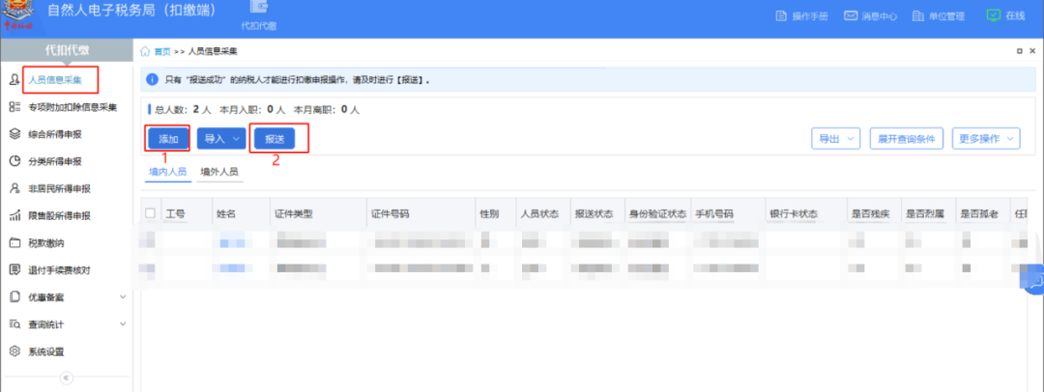Open 退付手续费核对 in sidebar
Screen dimensions: 1044x392
pos(59,270)
